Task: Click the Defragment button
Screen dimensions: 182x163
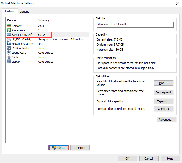Action: 164,92
